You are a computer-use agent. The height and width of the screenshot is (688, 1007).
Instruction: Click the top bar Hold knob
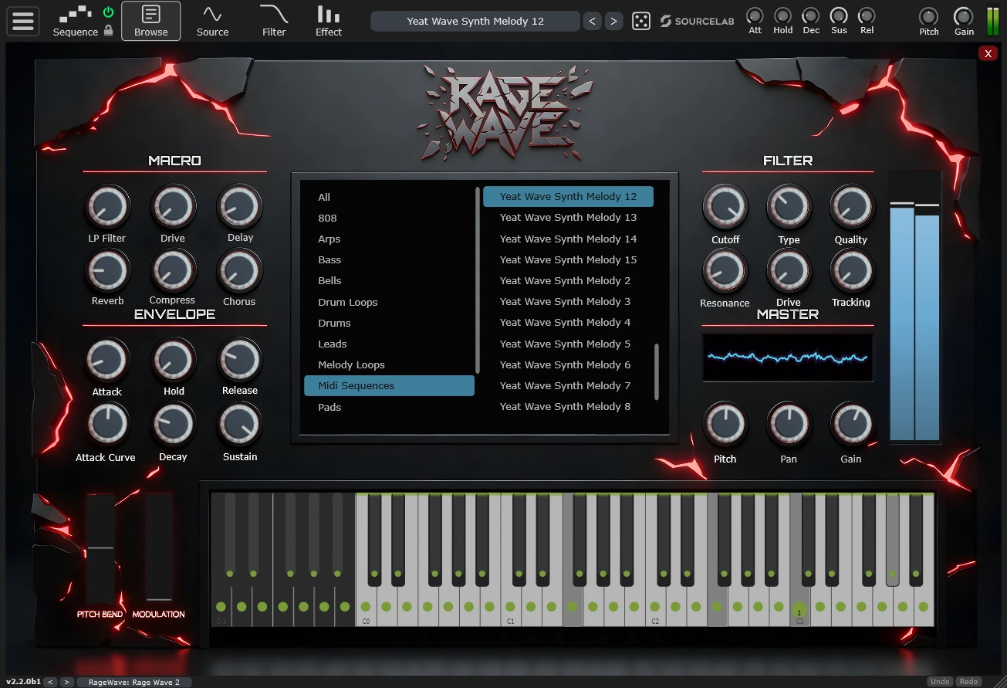point(782,15)
